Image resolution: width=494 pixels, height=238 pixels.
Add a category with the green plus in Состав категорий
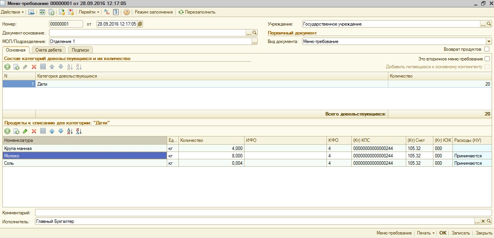(7, 67)
